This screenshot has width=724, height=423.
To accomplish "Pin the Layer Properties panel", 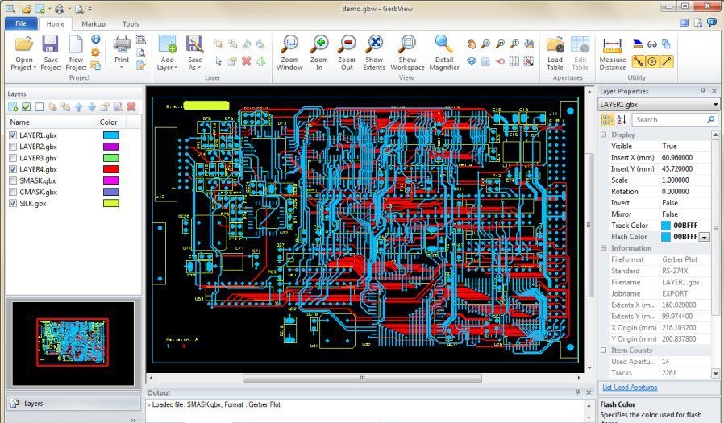I will click(x=703, y=91).
